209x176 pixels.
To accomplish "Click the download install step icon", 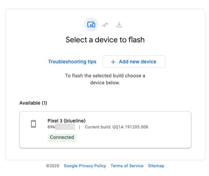I will 119,25.
